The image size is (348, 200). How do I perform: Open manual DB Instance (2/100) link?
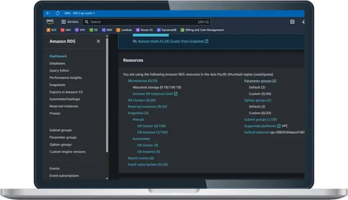152,132
